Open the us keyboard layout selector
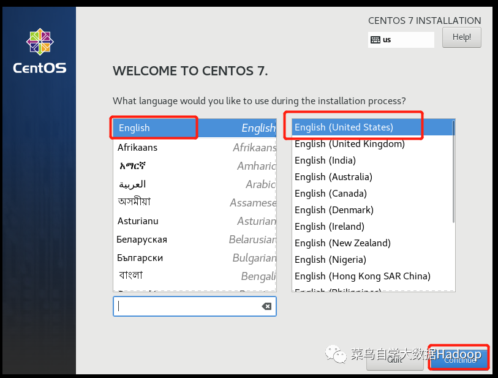 tap(401, 40)
